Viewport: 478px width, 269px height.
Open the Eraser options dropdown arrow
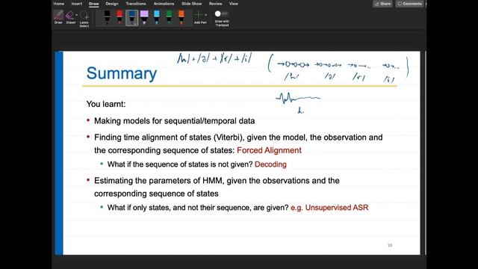76,15
